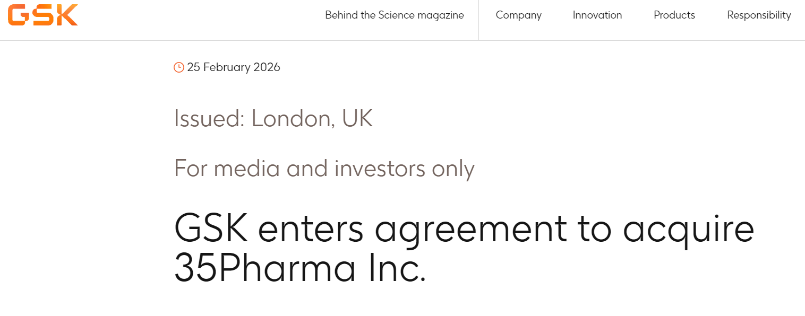Click the UK text after London
Image resolution: width=805 pixels, height=316 pixels.
pyautogui.click(x=357, y=119)
